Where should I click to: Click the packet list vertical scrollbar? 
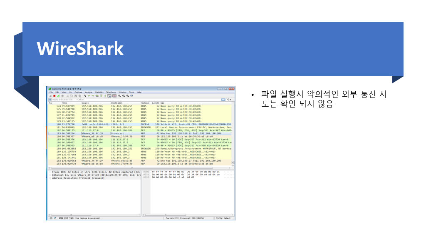pos(233,135)
